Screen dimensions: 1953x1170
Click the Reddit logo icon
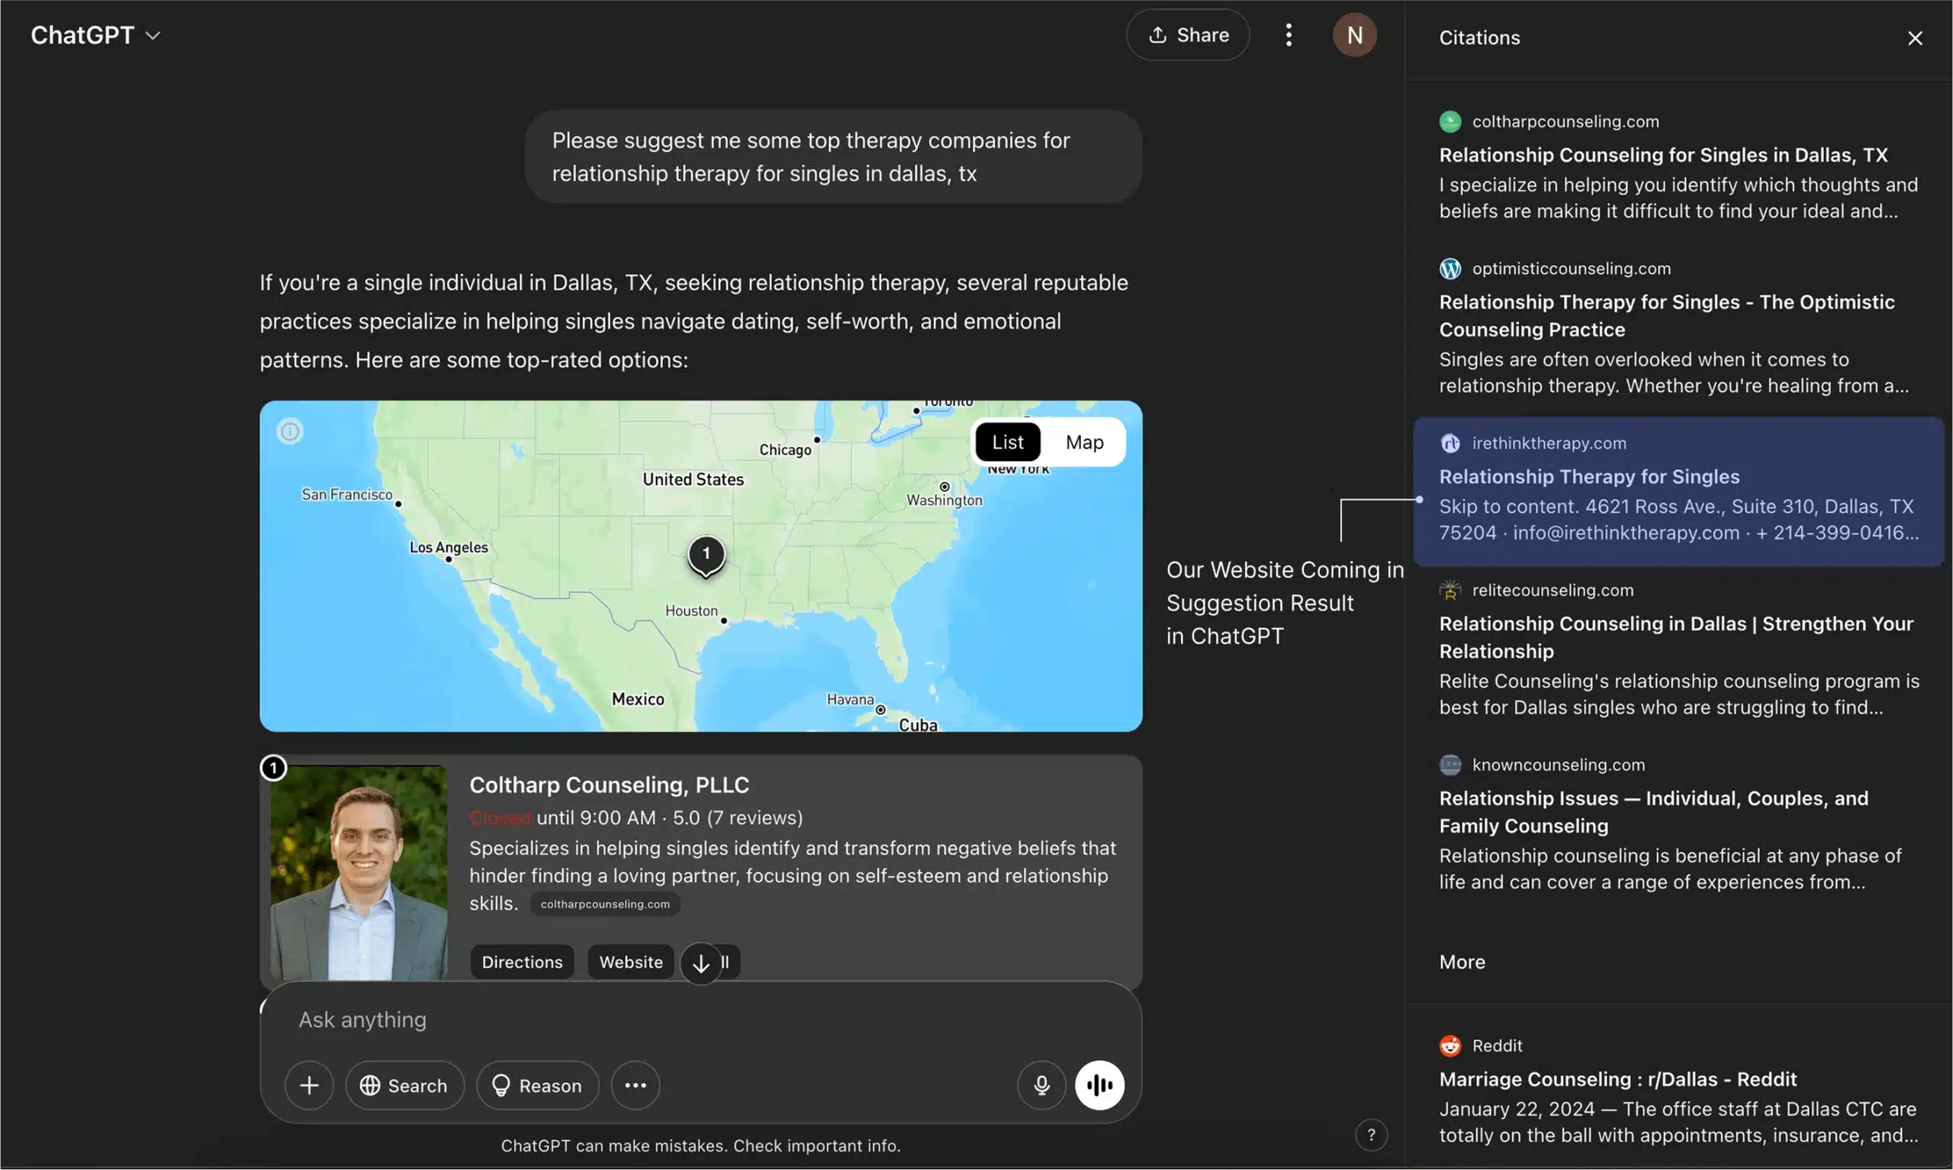point(1449,1046)
